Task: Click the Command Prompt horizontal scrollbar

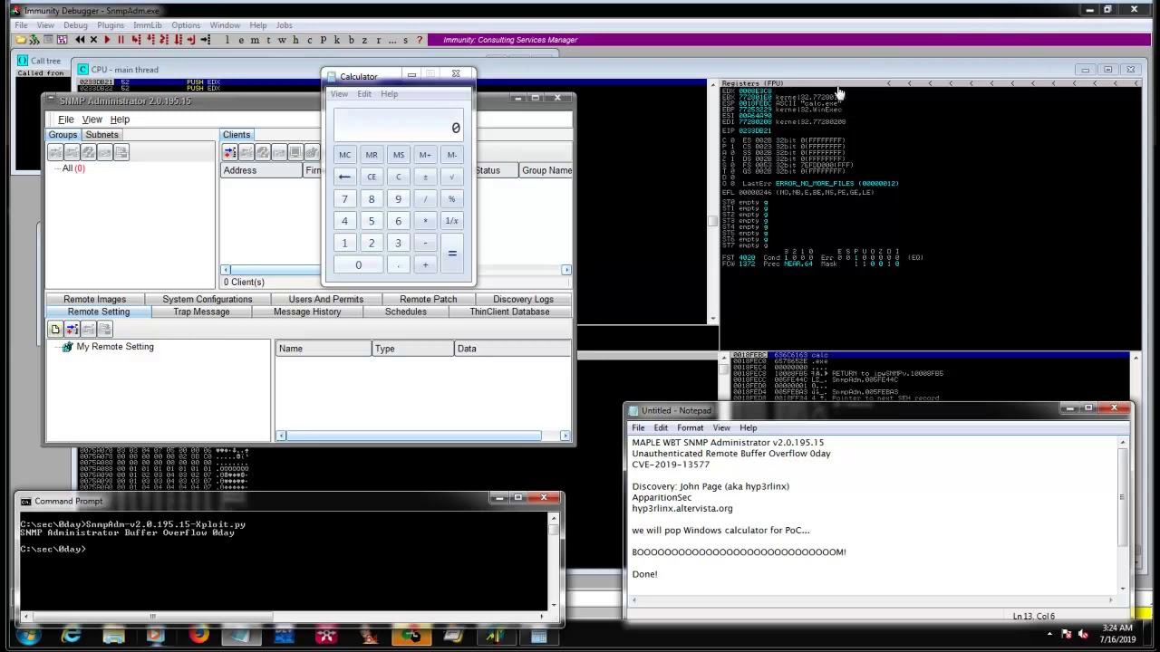Action: 281,617
